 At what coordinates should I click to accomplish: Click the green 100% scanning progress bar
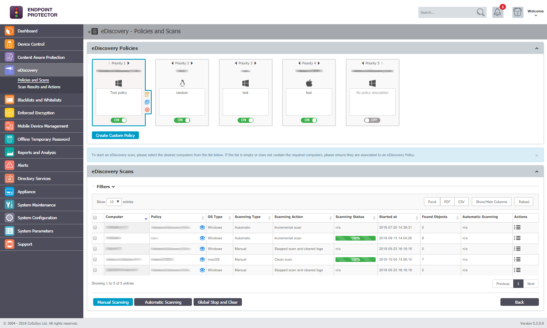355,238
